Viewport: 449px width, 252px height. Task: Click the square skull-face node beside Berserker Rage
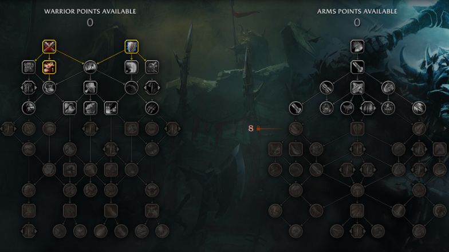(29, 67)
